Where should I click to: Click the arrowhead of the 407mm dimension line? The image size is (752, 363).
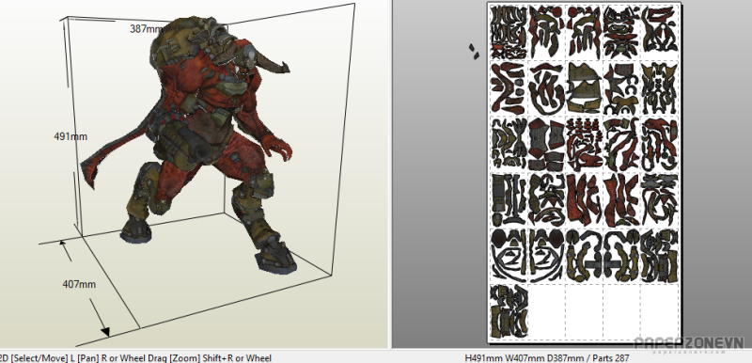click(x=105, y=331)
